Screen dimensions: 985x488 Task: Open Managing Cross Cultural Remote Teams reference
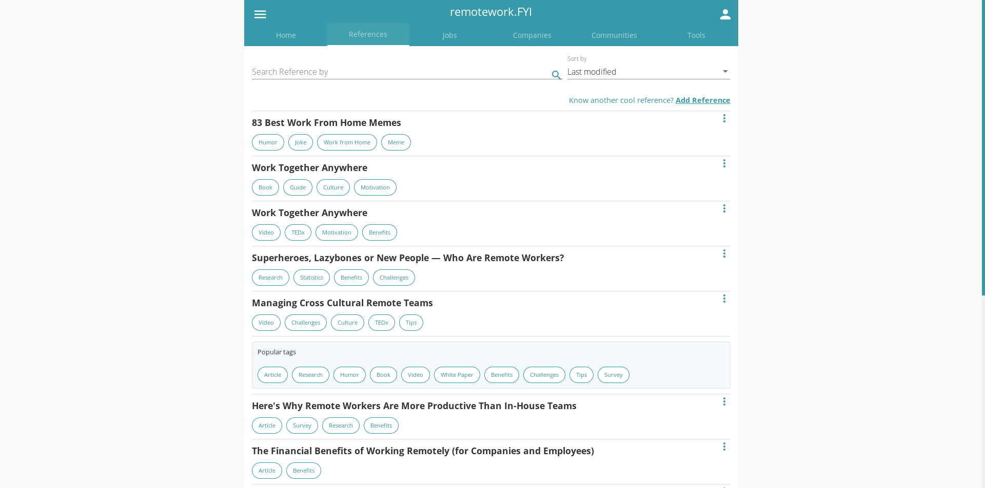[342, 303]
